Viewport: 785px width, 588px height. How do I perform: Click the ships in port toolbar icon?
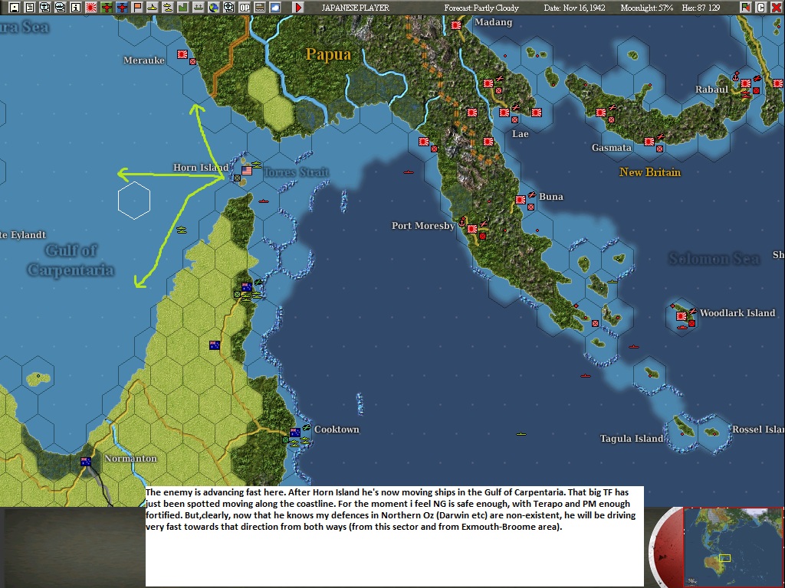199,8
